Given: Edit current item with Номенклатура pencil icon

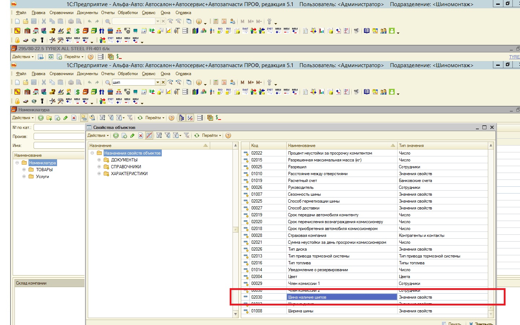Looking at the screenshot, I should [66, 118].
